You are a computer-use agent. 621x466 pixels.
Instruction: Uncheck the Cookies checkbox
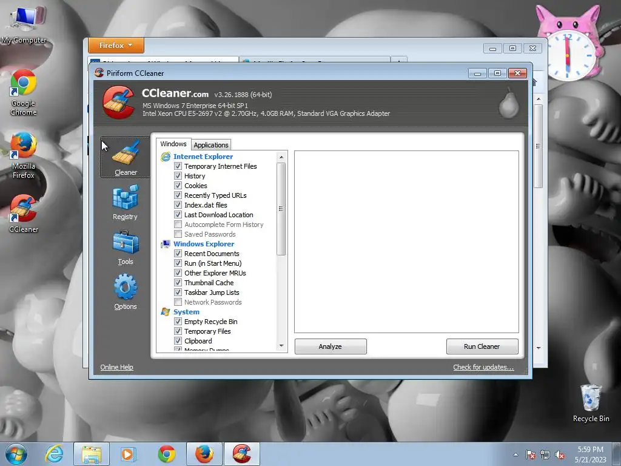pos(178,186)
